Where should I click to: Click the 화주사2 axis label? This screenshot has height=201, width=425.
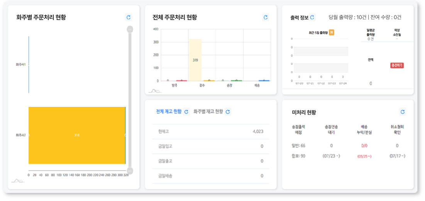(20, 135)
